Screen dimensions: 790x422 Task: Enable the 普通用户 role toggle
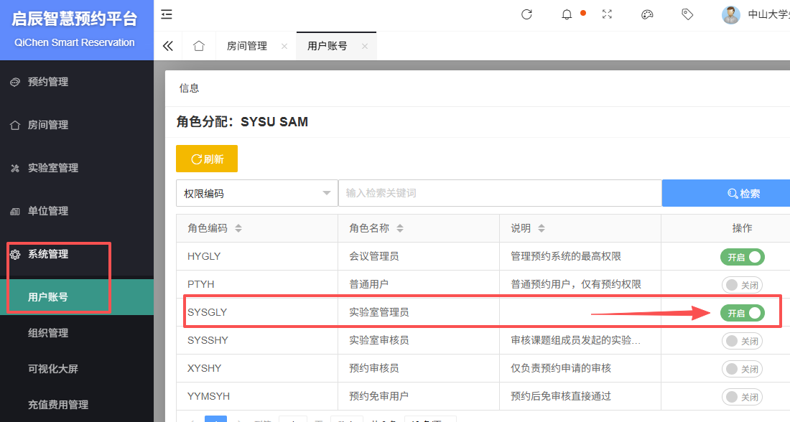(743, 285)
